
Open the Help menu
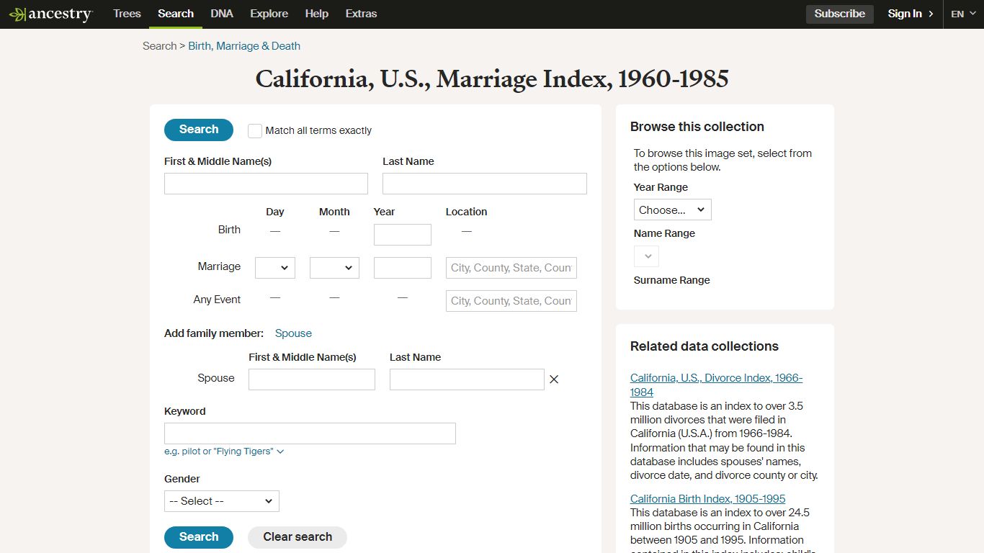coord(316,14)
